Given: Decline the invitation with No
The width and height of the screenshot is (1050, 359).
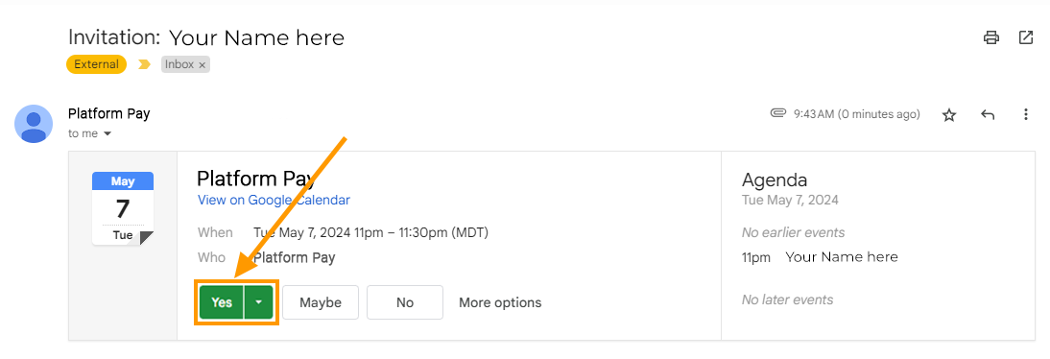Looking at the screenshot, I should tap(404, 302).
